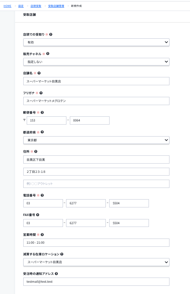Click the 営業時間 input with 11:00 - 21:00

point(96,243)
